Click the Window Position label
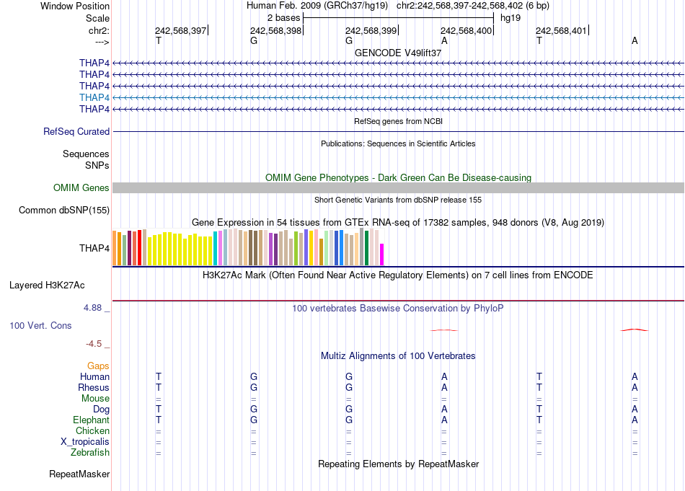Image resolution: width=685 pixels, height=491 pixels. click(75, 6)
